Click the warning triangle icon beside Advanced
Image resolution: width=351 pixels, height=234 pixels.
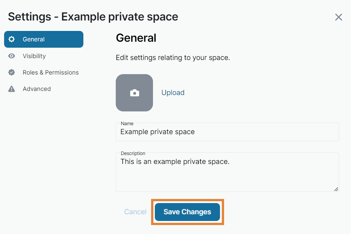(x=12, y=89)
